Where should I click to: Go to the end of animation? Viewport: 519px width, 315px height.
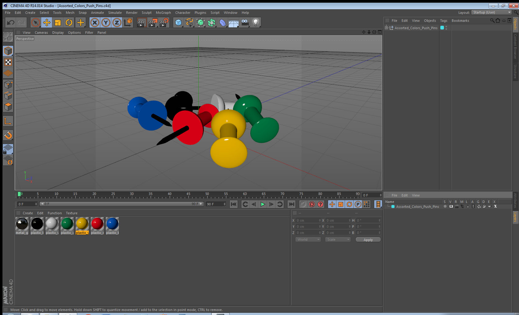(291, 204)
